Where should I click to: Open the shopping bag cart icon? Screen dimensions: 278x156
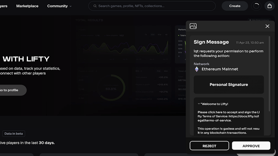pos(270,6)
